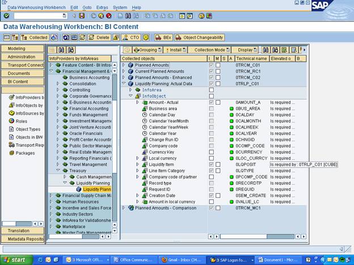Click InfoObjects by navigation item icon
354x265 pixels.
point(11,105)
